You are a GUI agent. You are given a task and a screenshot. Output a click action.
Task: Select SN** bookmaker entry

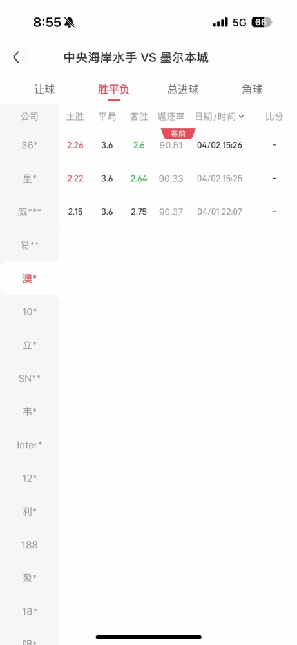click(x=30, y=379)
